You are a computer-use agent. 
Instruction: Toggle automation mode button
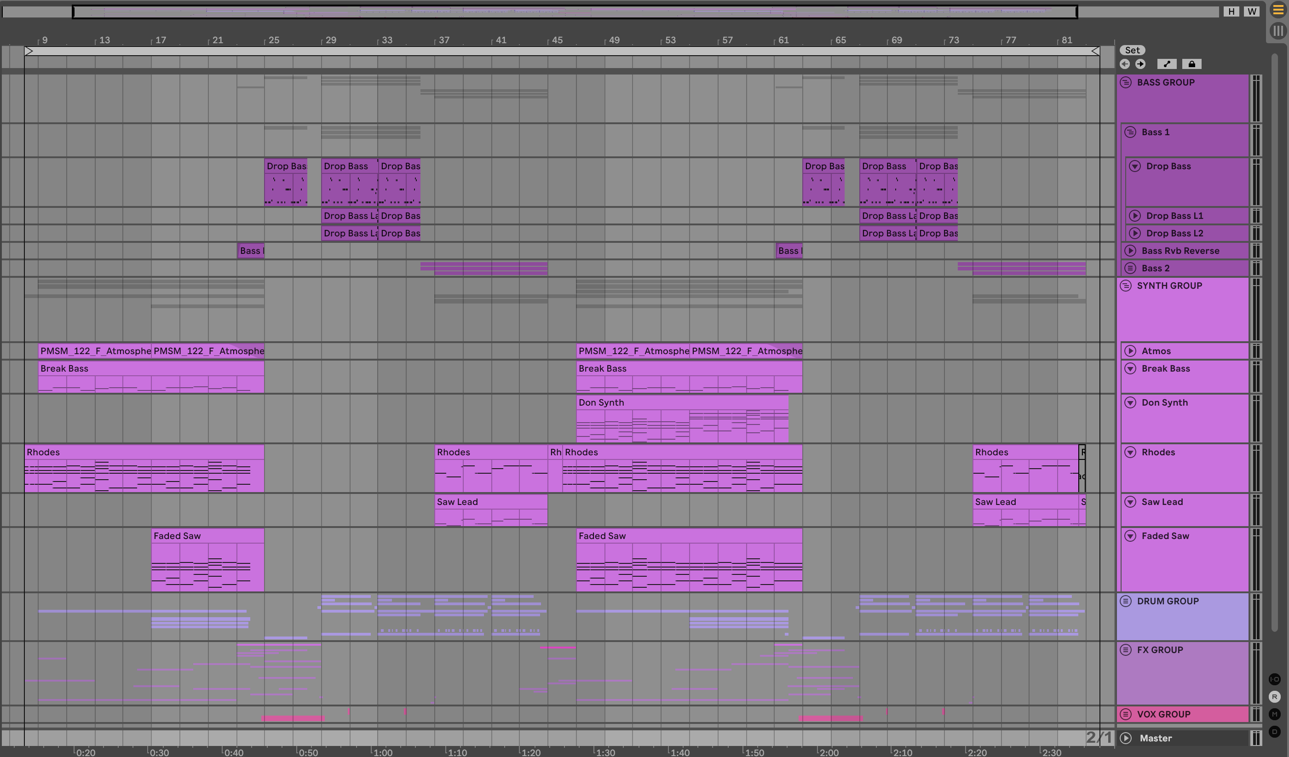1166,64
